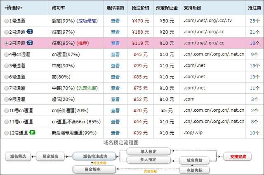Open 查看 guide for 3号通道
This screenshot has height=175, width=264.
tap(115, 44)
